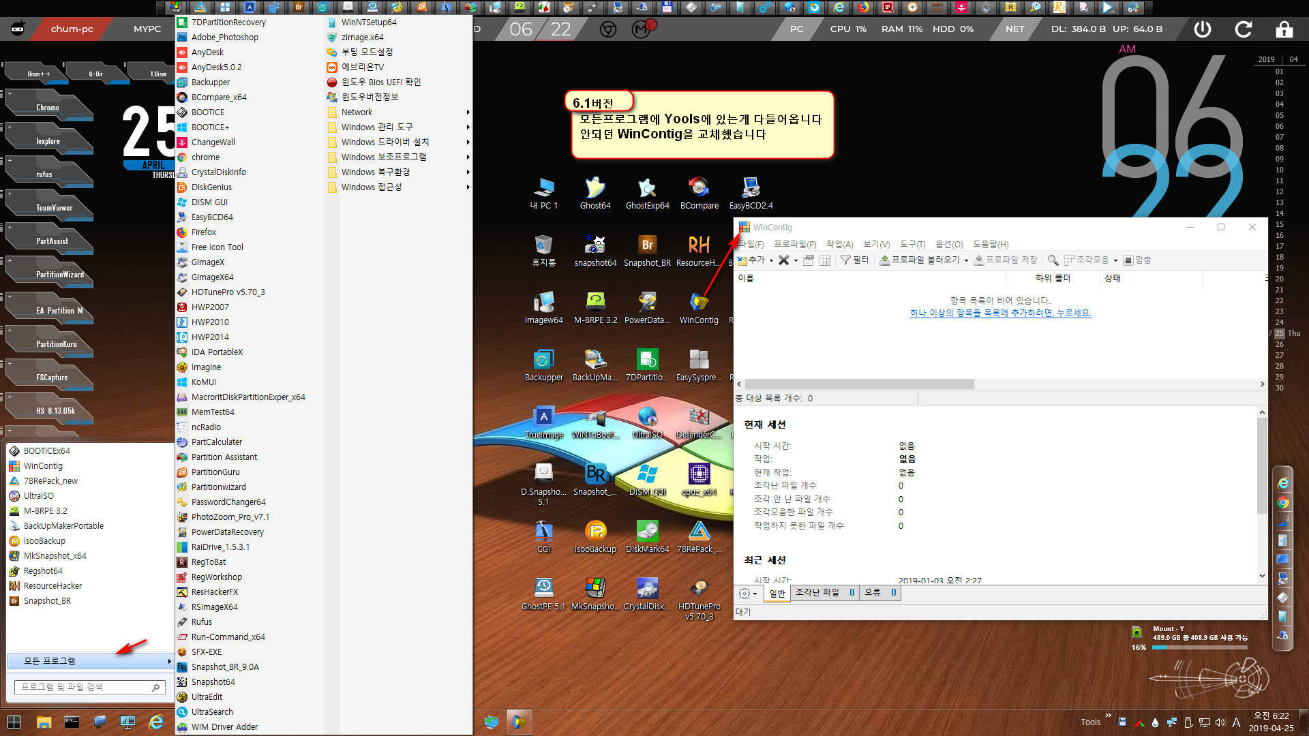
Task: Switch to 오류 tab in WinContig
Action: tap(880, 593)
